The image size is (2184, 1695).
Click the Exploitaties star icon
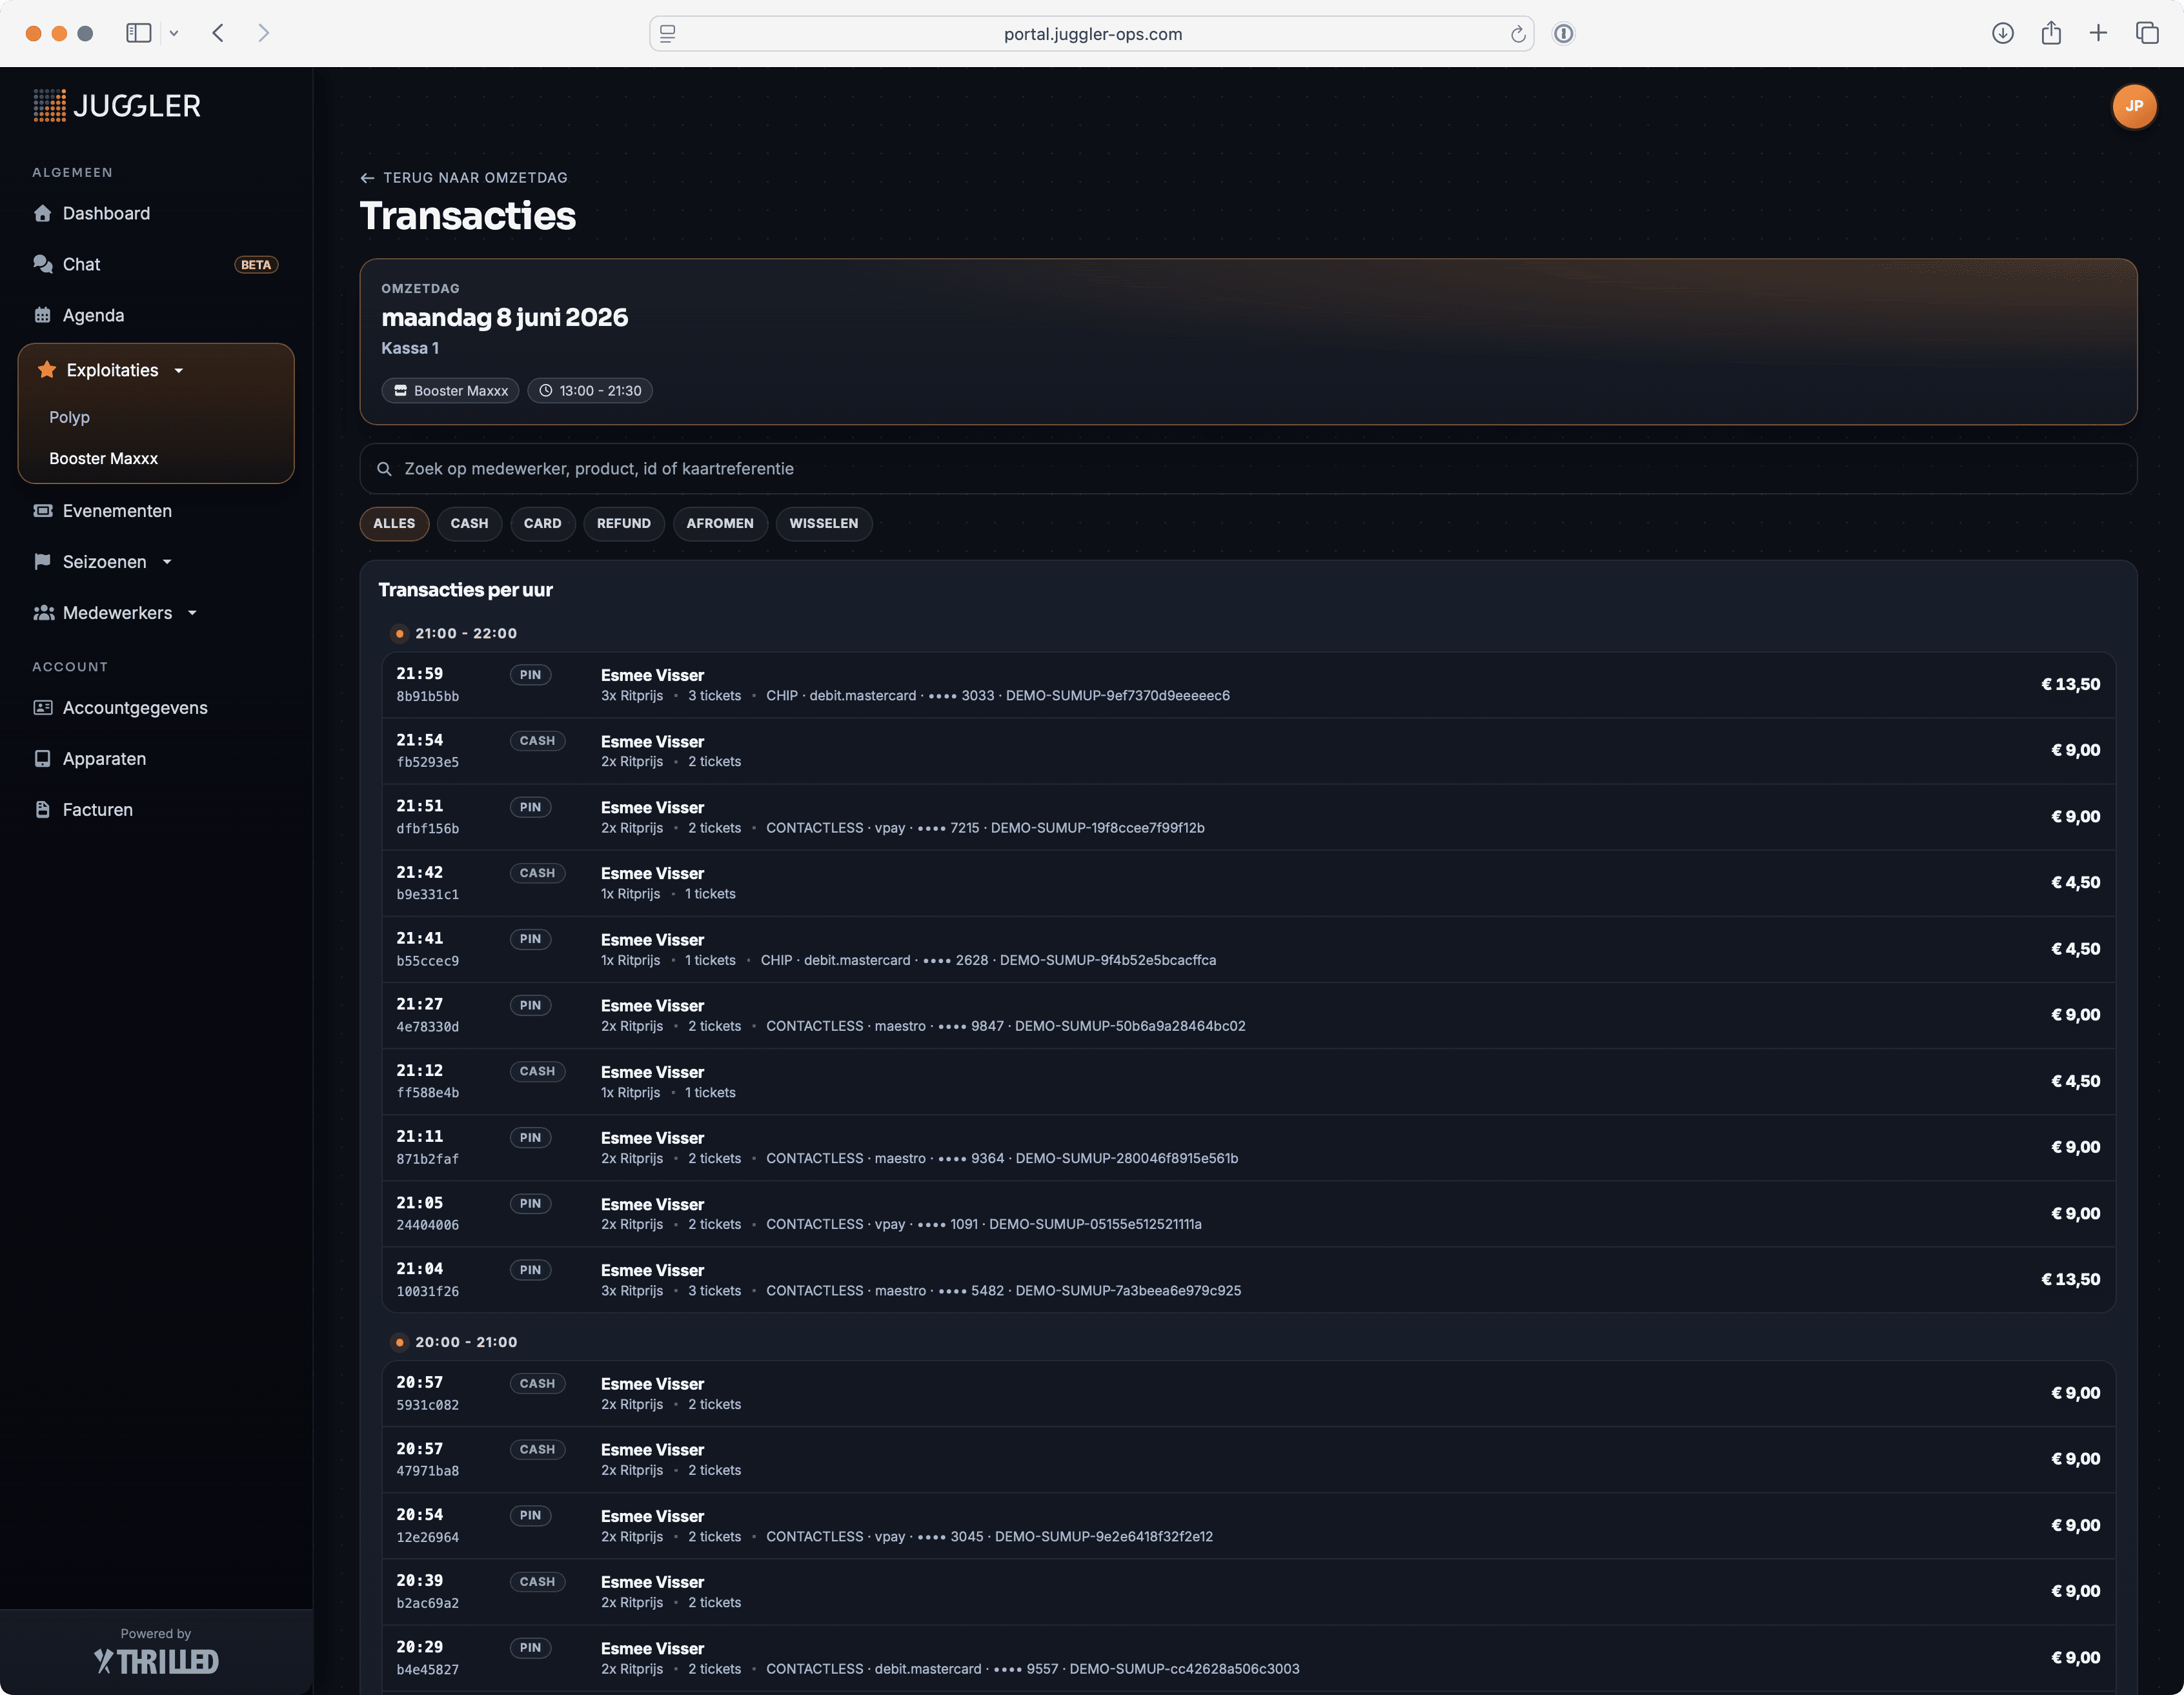click(x=46, y=370)
